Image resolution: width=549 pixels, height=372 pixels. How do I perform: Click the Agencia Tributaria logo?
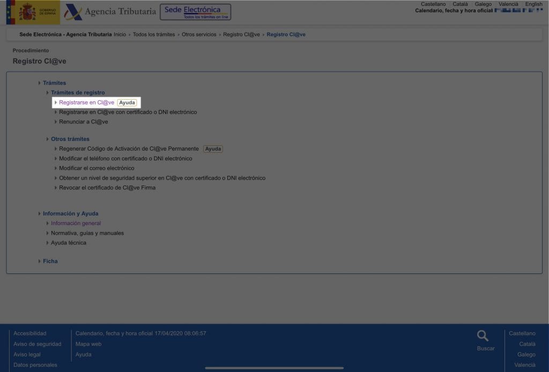point(110,12)
